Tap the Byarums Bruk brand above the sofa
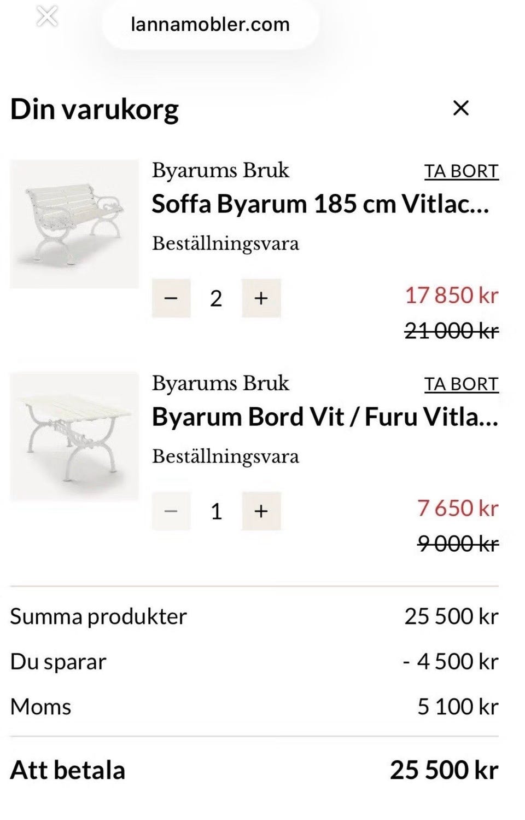 point(220,170)
